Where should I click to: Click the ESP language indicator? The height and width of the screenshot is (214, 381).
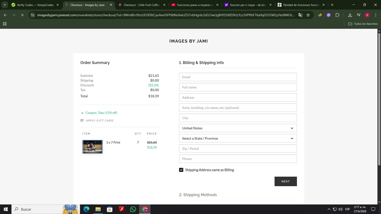click(347, 209)
